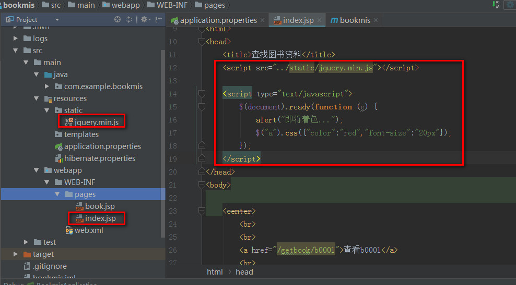The width and height of the screenshot is (516, 285).
Task: Hide the Project tool window with the hide icon
Action: tap(159, 19)
